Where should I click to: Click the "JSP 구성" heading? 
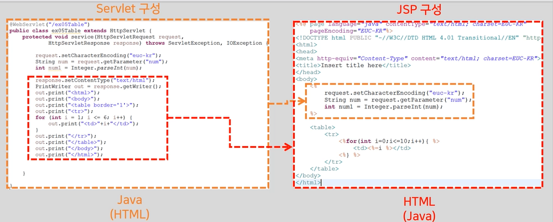(419, 10)
